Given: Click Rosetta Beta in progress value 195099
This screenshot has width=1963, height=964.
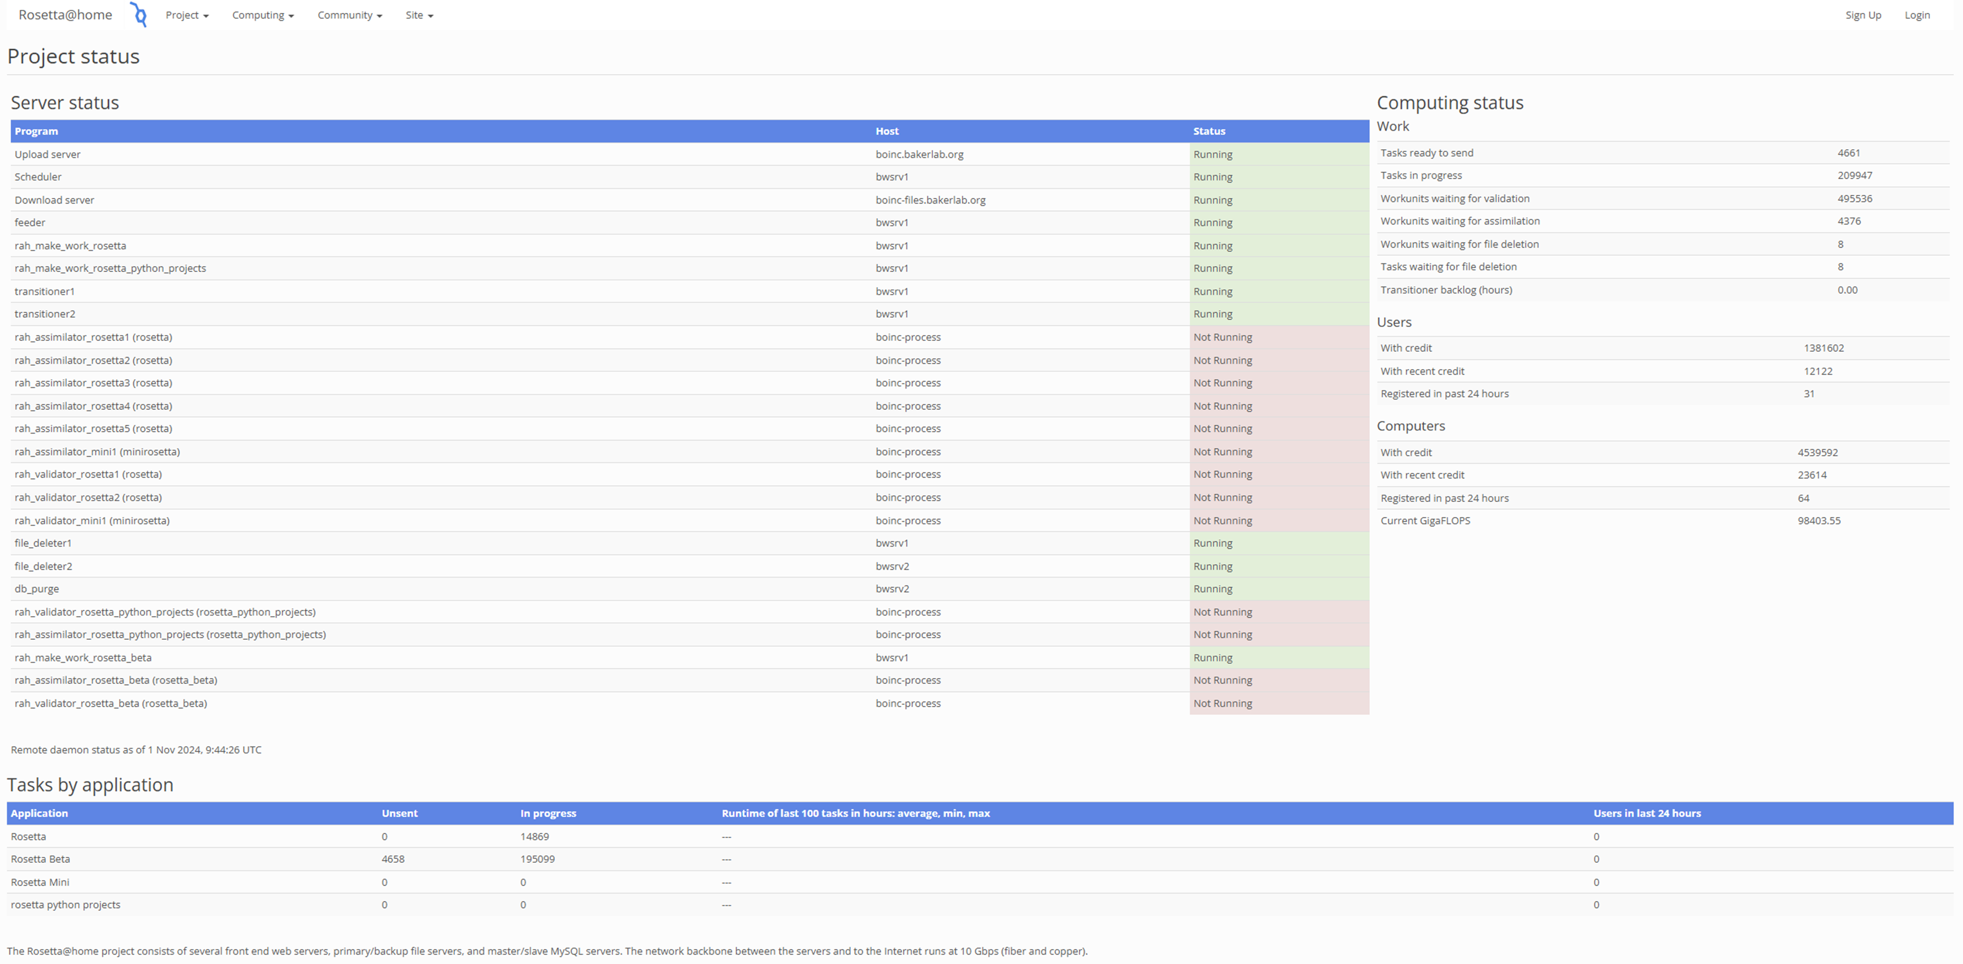Looking at the screenshot, I should [537, 859].
